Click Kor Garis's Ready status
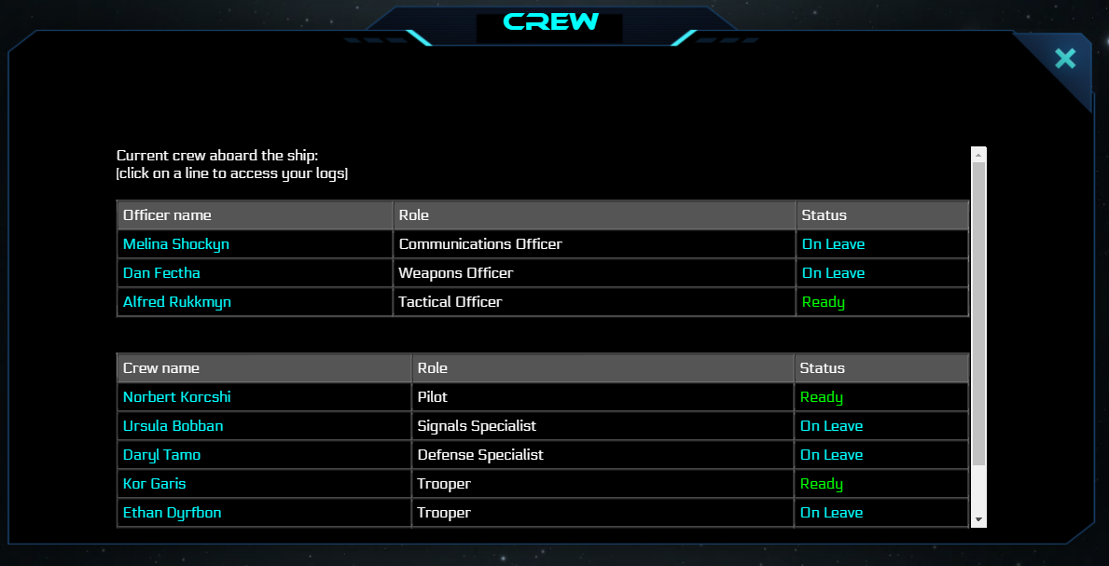 click(821, 484)
